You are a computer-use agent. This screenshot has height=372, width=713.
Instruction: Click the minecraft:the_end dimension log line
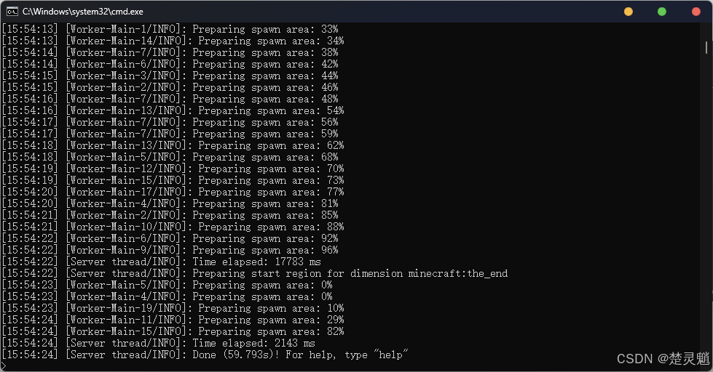[x=255, y=274]
